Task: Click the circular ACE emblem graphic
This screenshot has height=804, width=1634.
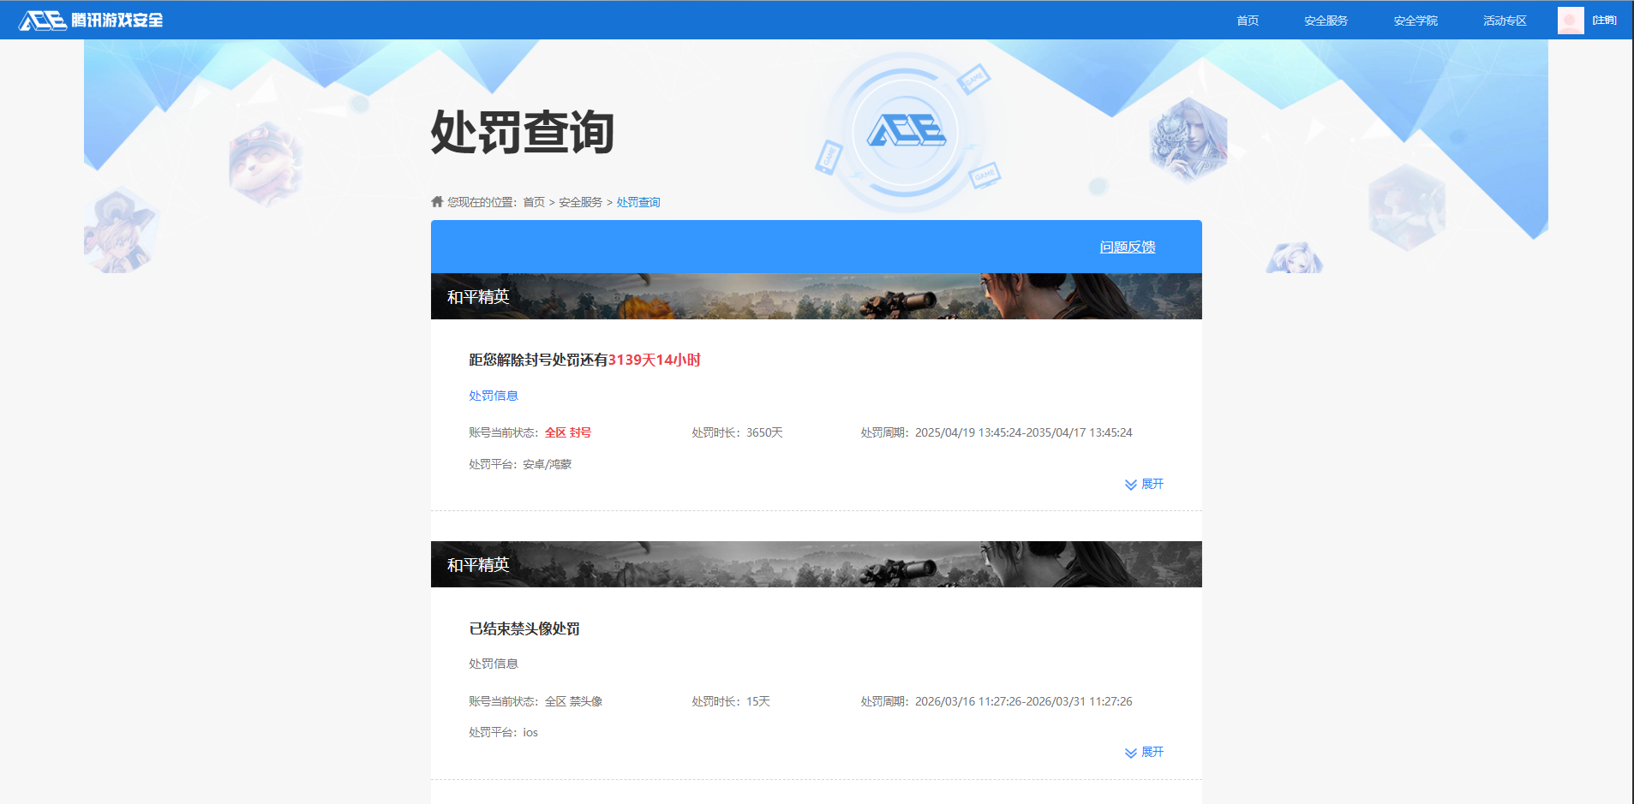Action: (x=907, y=131)
